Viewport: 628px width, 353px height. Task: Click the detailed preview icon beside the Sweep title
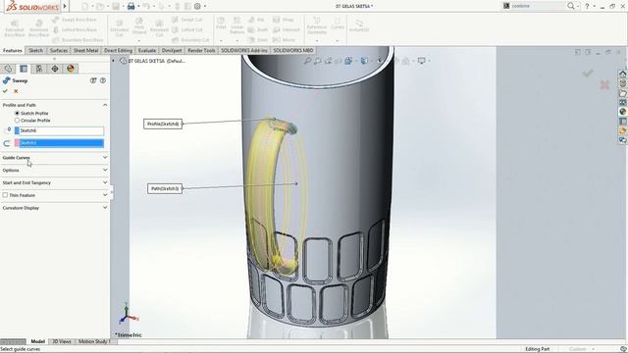tap(93, 80)
